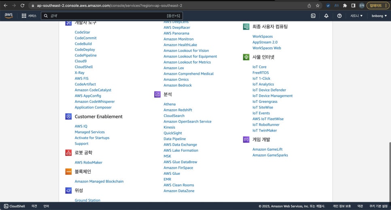Screen dimensions: 391x210
Task: Open the AWS IoT FleetWise link
Action: (x=268, y=119)
